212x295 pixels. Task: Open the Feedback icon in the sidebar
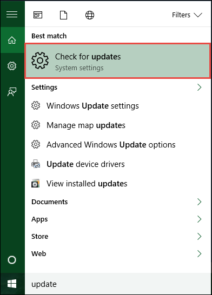click(12, 92)
